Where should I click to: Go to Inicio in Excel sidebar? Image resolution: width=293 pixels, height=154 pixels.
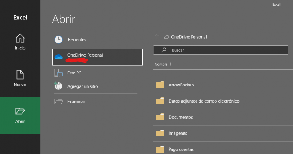(20, 42)
